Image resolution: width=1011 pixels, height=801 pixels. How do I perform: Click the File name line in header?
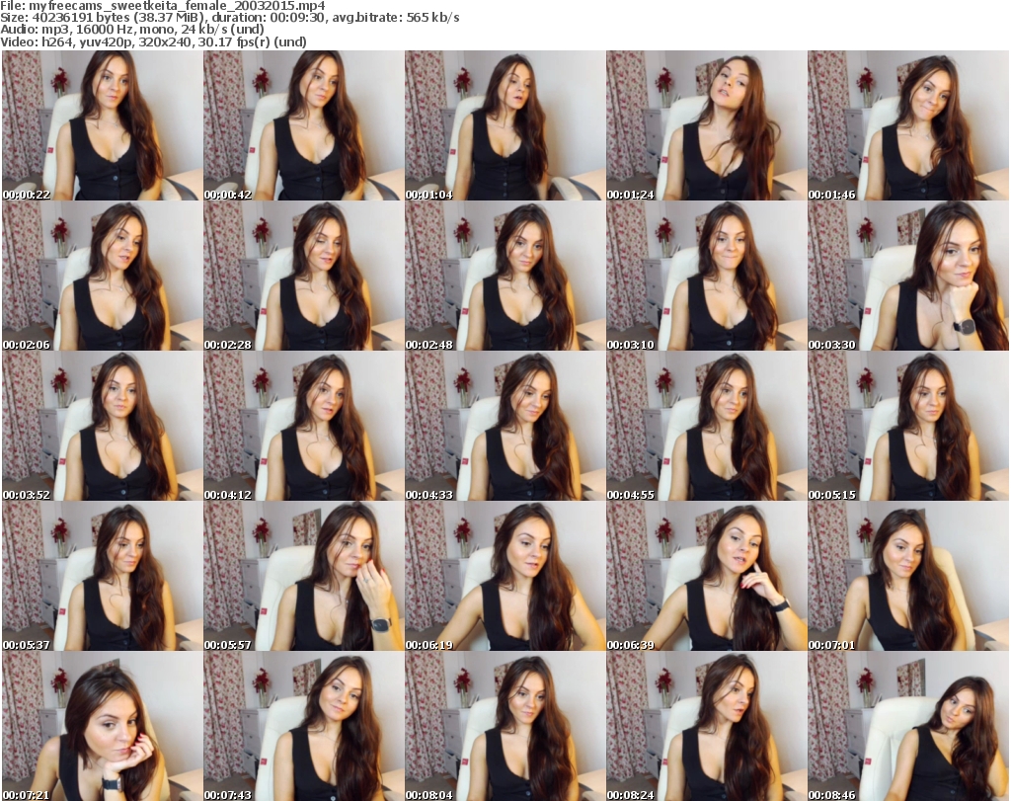163,6
